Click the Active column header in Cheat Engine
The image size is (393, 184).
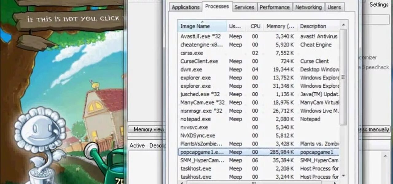pyautogui.click(x=137, y=145)
